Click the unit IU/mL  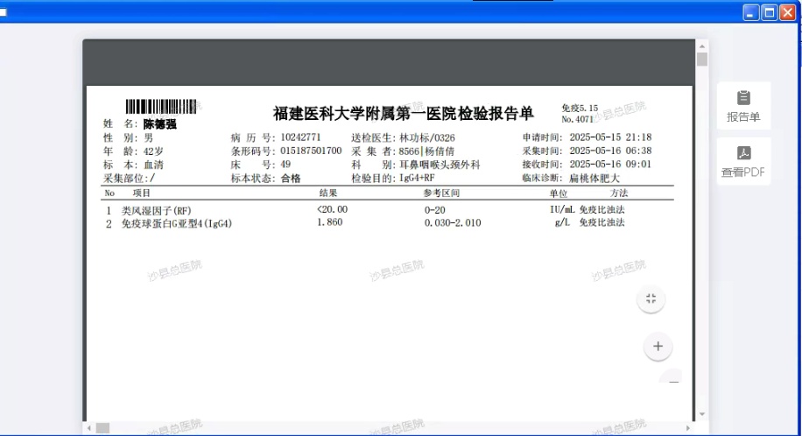(x=562, y=209)
